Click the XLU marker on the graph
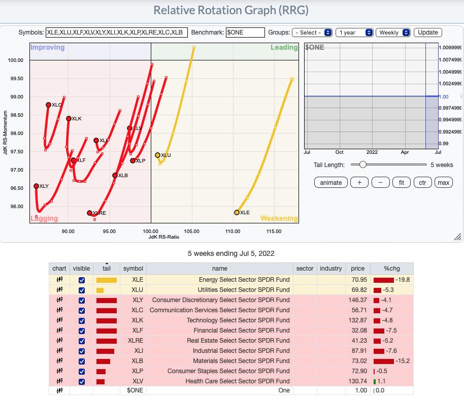The image size is (464, 396). coord(158,155)
